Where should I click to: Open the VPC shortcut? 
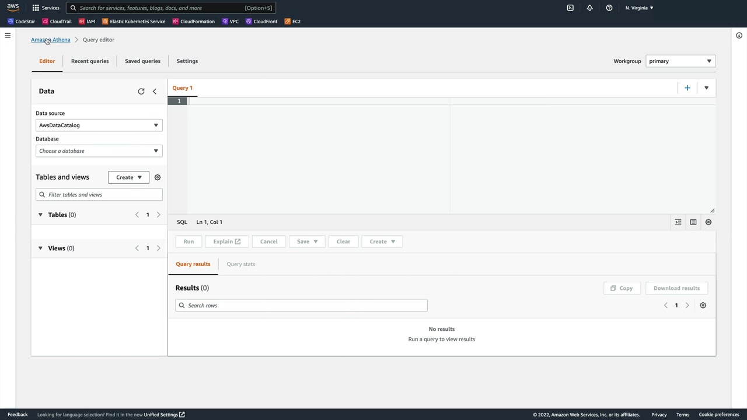pos(230,22)
